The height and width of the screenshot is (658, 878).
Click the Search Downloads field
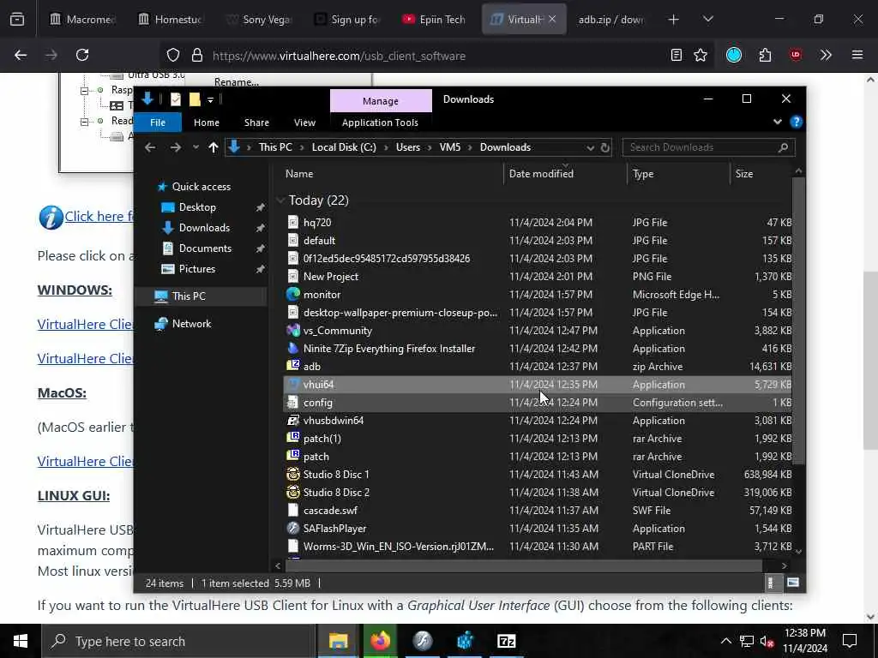pos(708,147)
